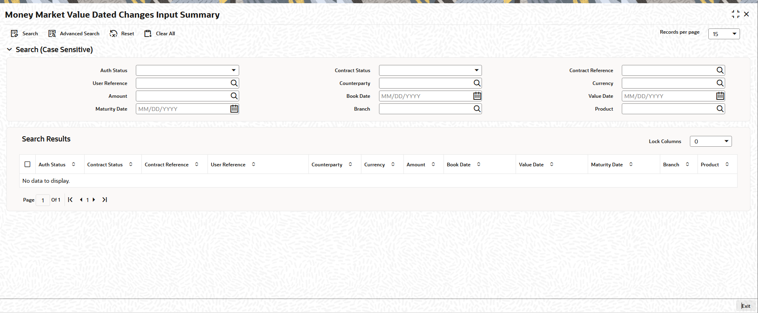Viewport: 758px width, 313px height.
Task: Open Currency lookup magnifier
Action: click(x=720, y=83)
